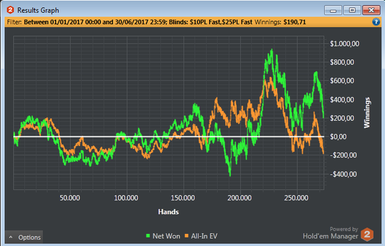The height and width of the screenshot is (246, 385).
Task: Click the $0,00 y-axis label
Action: 342,137
